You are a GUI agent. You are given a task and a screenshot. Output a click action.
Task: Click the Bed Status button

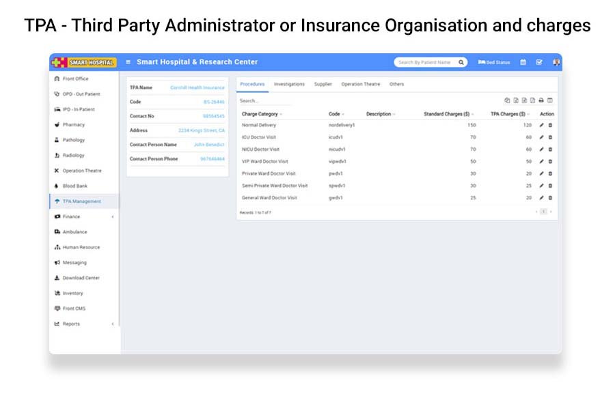tap(494, 62)
